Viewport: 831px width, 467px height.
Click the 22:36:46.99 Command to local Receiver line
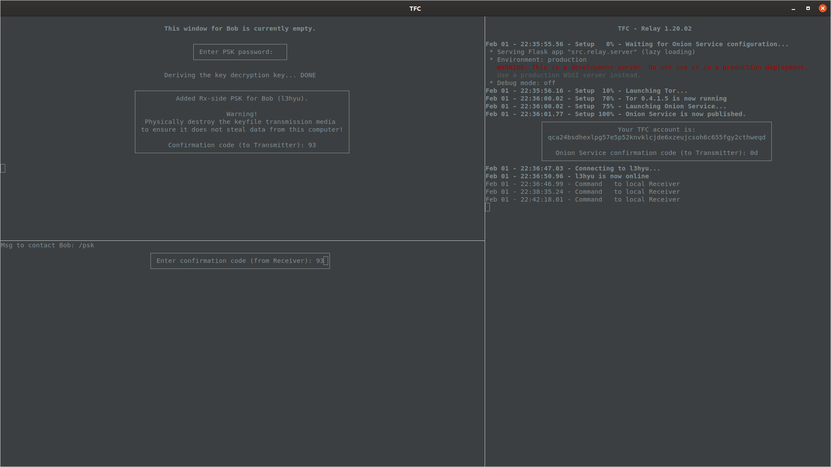(x=582, y=184)
